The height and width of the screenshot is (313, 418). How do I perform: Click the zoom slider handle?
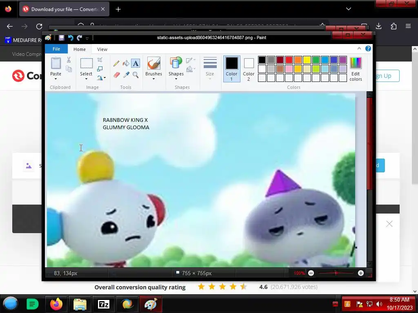[336, 273]
